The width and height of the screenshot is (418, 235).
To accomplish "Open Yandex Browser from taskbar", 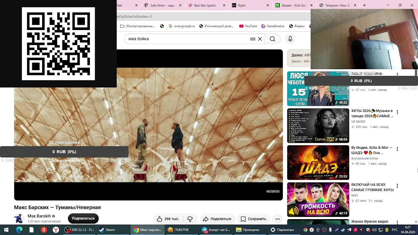I will [x=56, y=230].
